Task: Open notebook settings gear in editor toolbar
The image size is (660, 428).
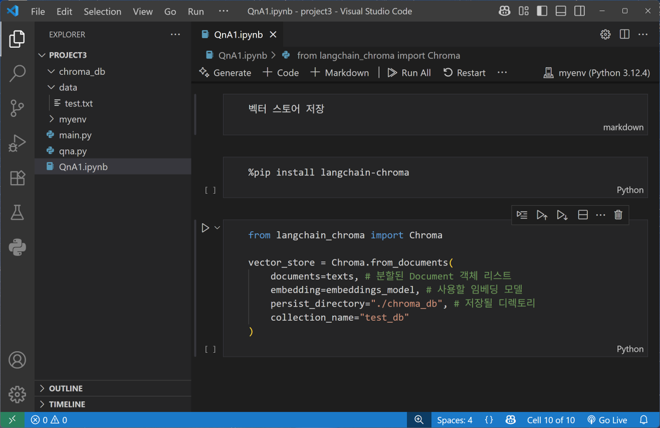Action: (605, 35)
